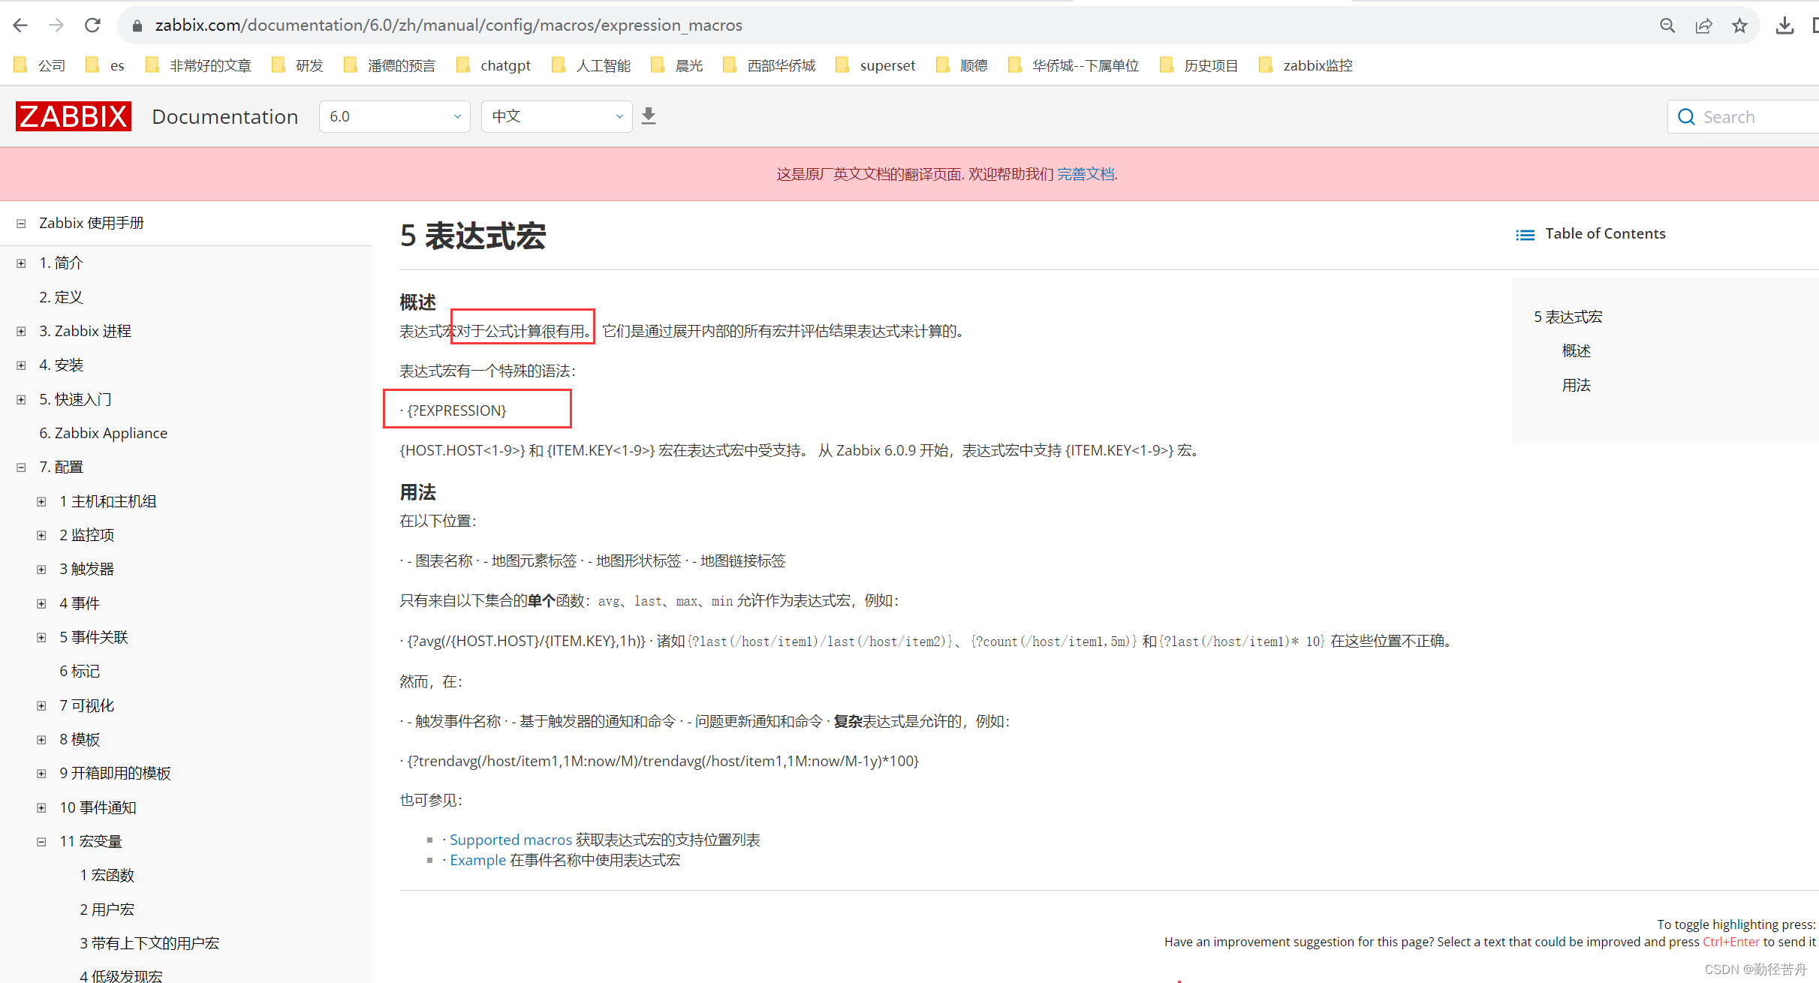This screenshot has height=983, width=1819.
Task: Click the magnifier icon in the search box
Action: pos(1686,116)
